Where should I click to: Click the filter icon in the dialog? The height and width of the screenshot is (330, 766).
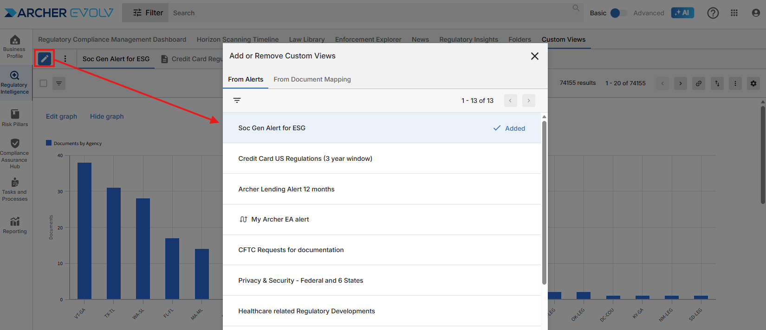237,101
